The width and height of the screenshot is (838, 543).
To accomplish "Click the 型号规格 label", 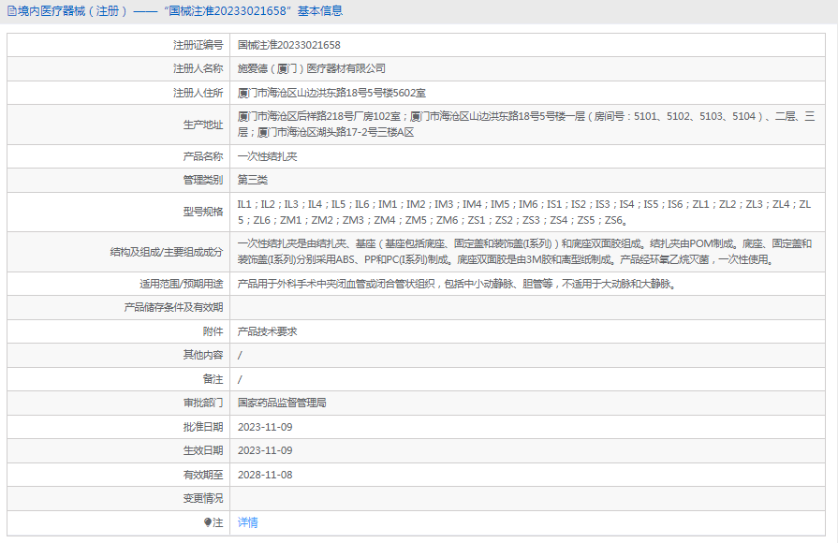I will point(203,212).
